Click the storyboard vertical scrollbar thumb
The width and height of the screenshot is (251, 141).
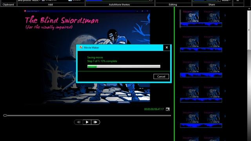click(249, 30)
